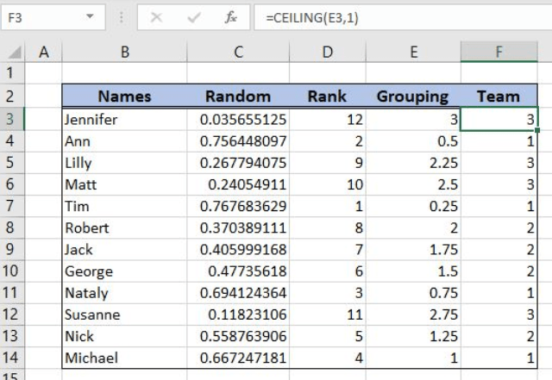Click Matt's rank cell 10
The width and height of the screenshot is (552, 380).
(328, 184)
